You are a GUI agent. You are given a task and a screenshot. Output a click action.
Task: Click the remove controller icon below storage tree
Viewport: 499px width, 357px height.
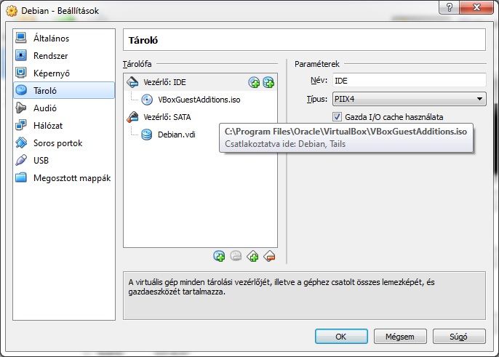269,256
